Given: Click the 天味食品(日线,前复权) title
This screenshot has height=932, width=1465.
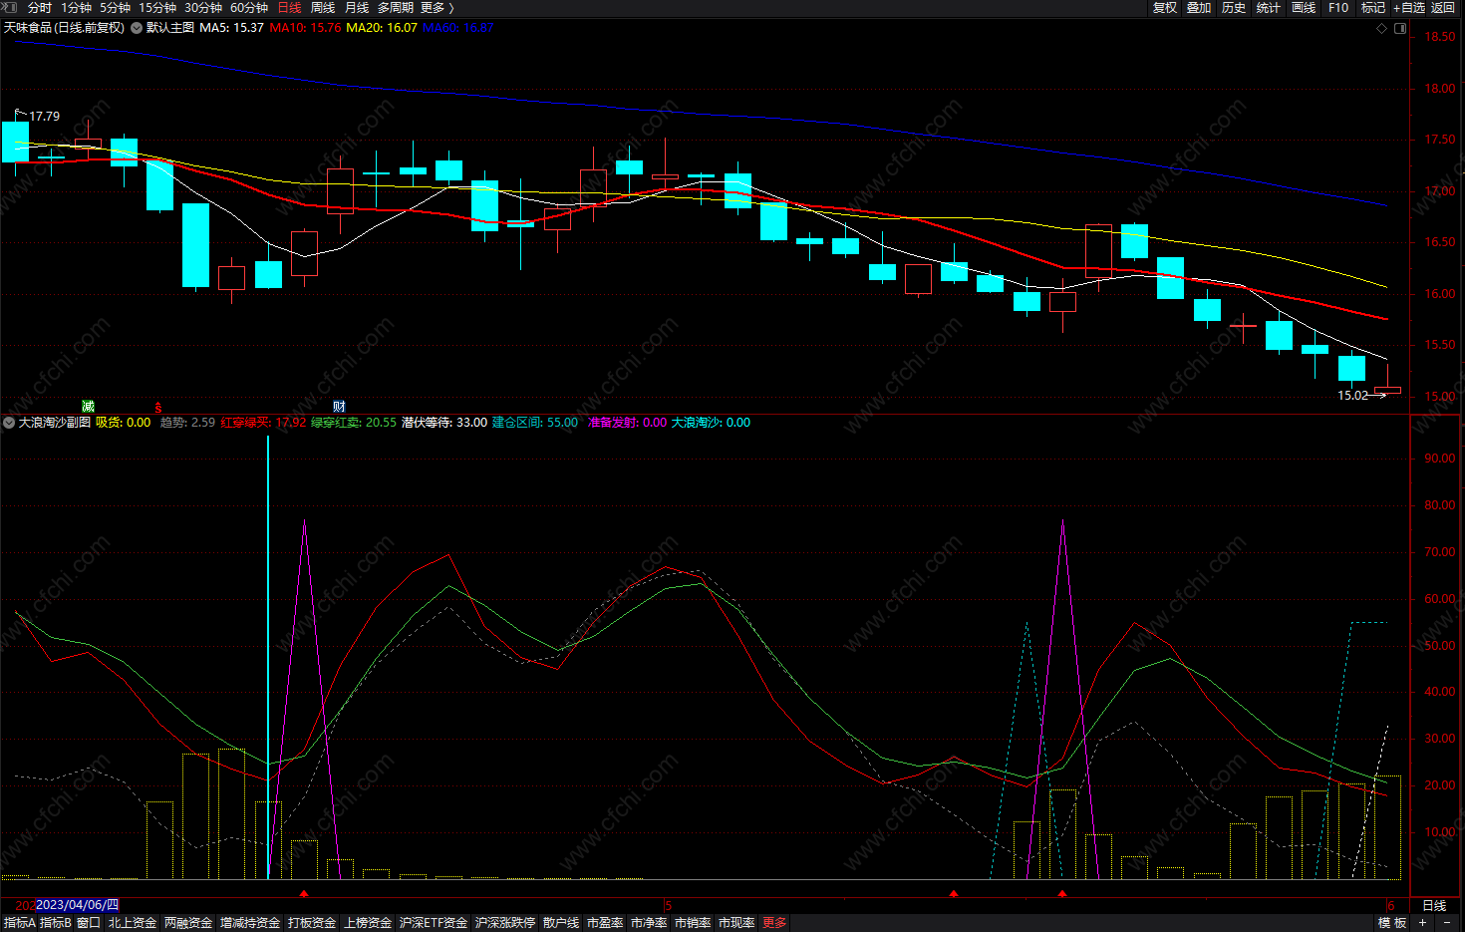Looking at the screenshot, I should (x=64, y=28).
